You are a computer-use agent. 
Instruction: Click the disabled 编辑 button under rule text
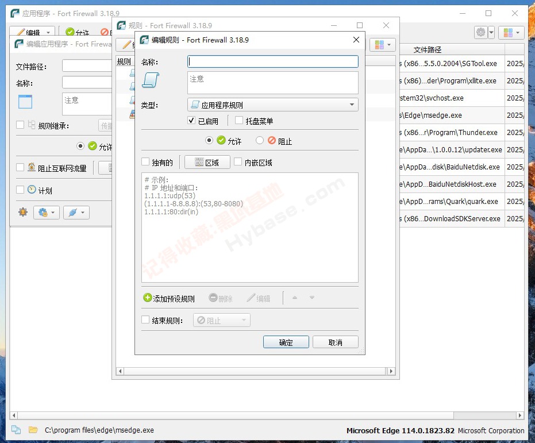259,298
